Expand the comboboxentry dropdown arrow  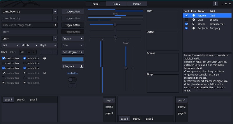tap(55, 12)
